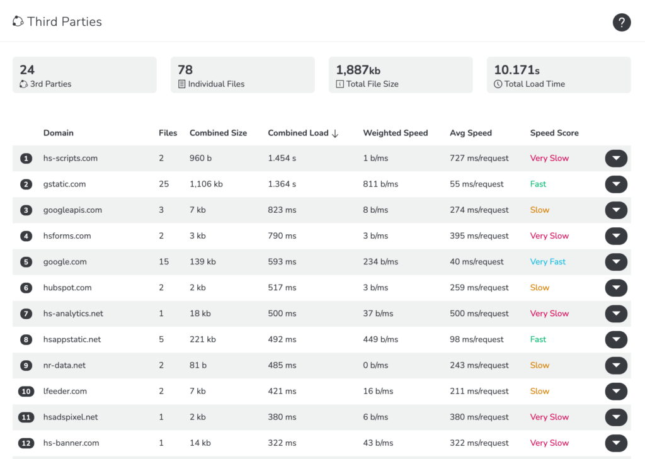
Task: Select the hs-scripts.com domain name
Action: 71,158
